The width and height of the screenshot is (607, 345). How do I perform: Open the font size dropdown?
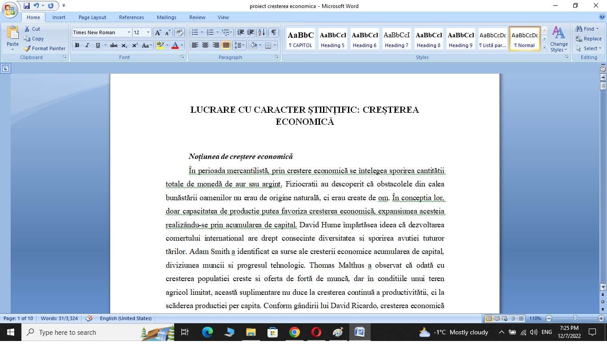[x=148, y=32]
